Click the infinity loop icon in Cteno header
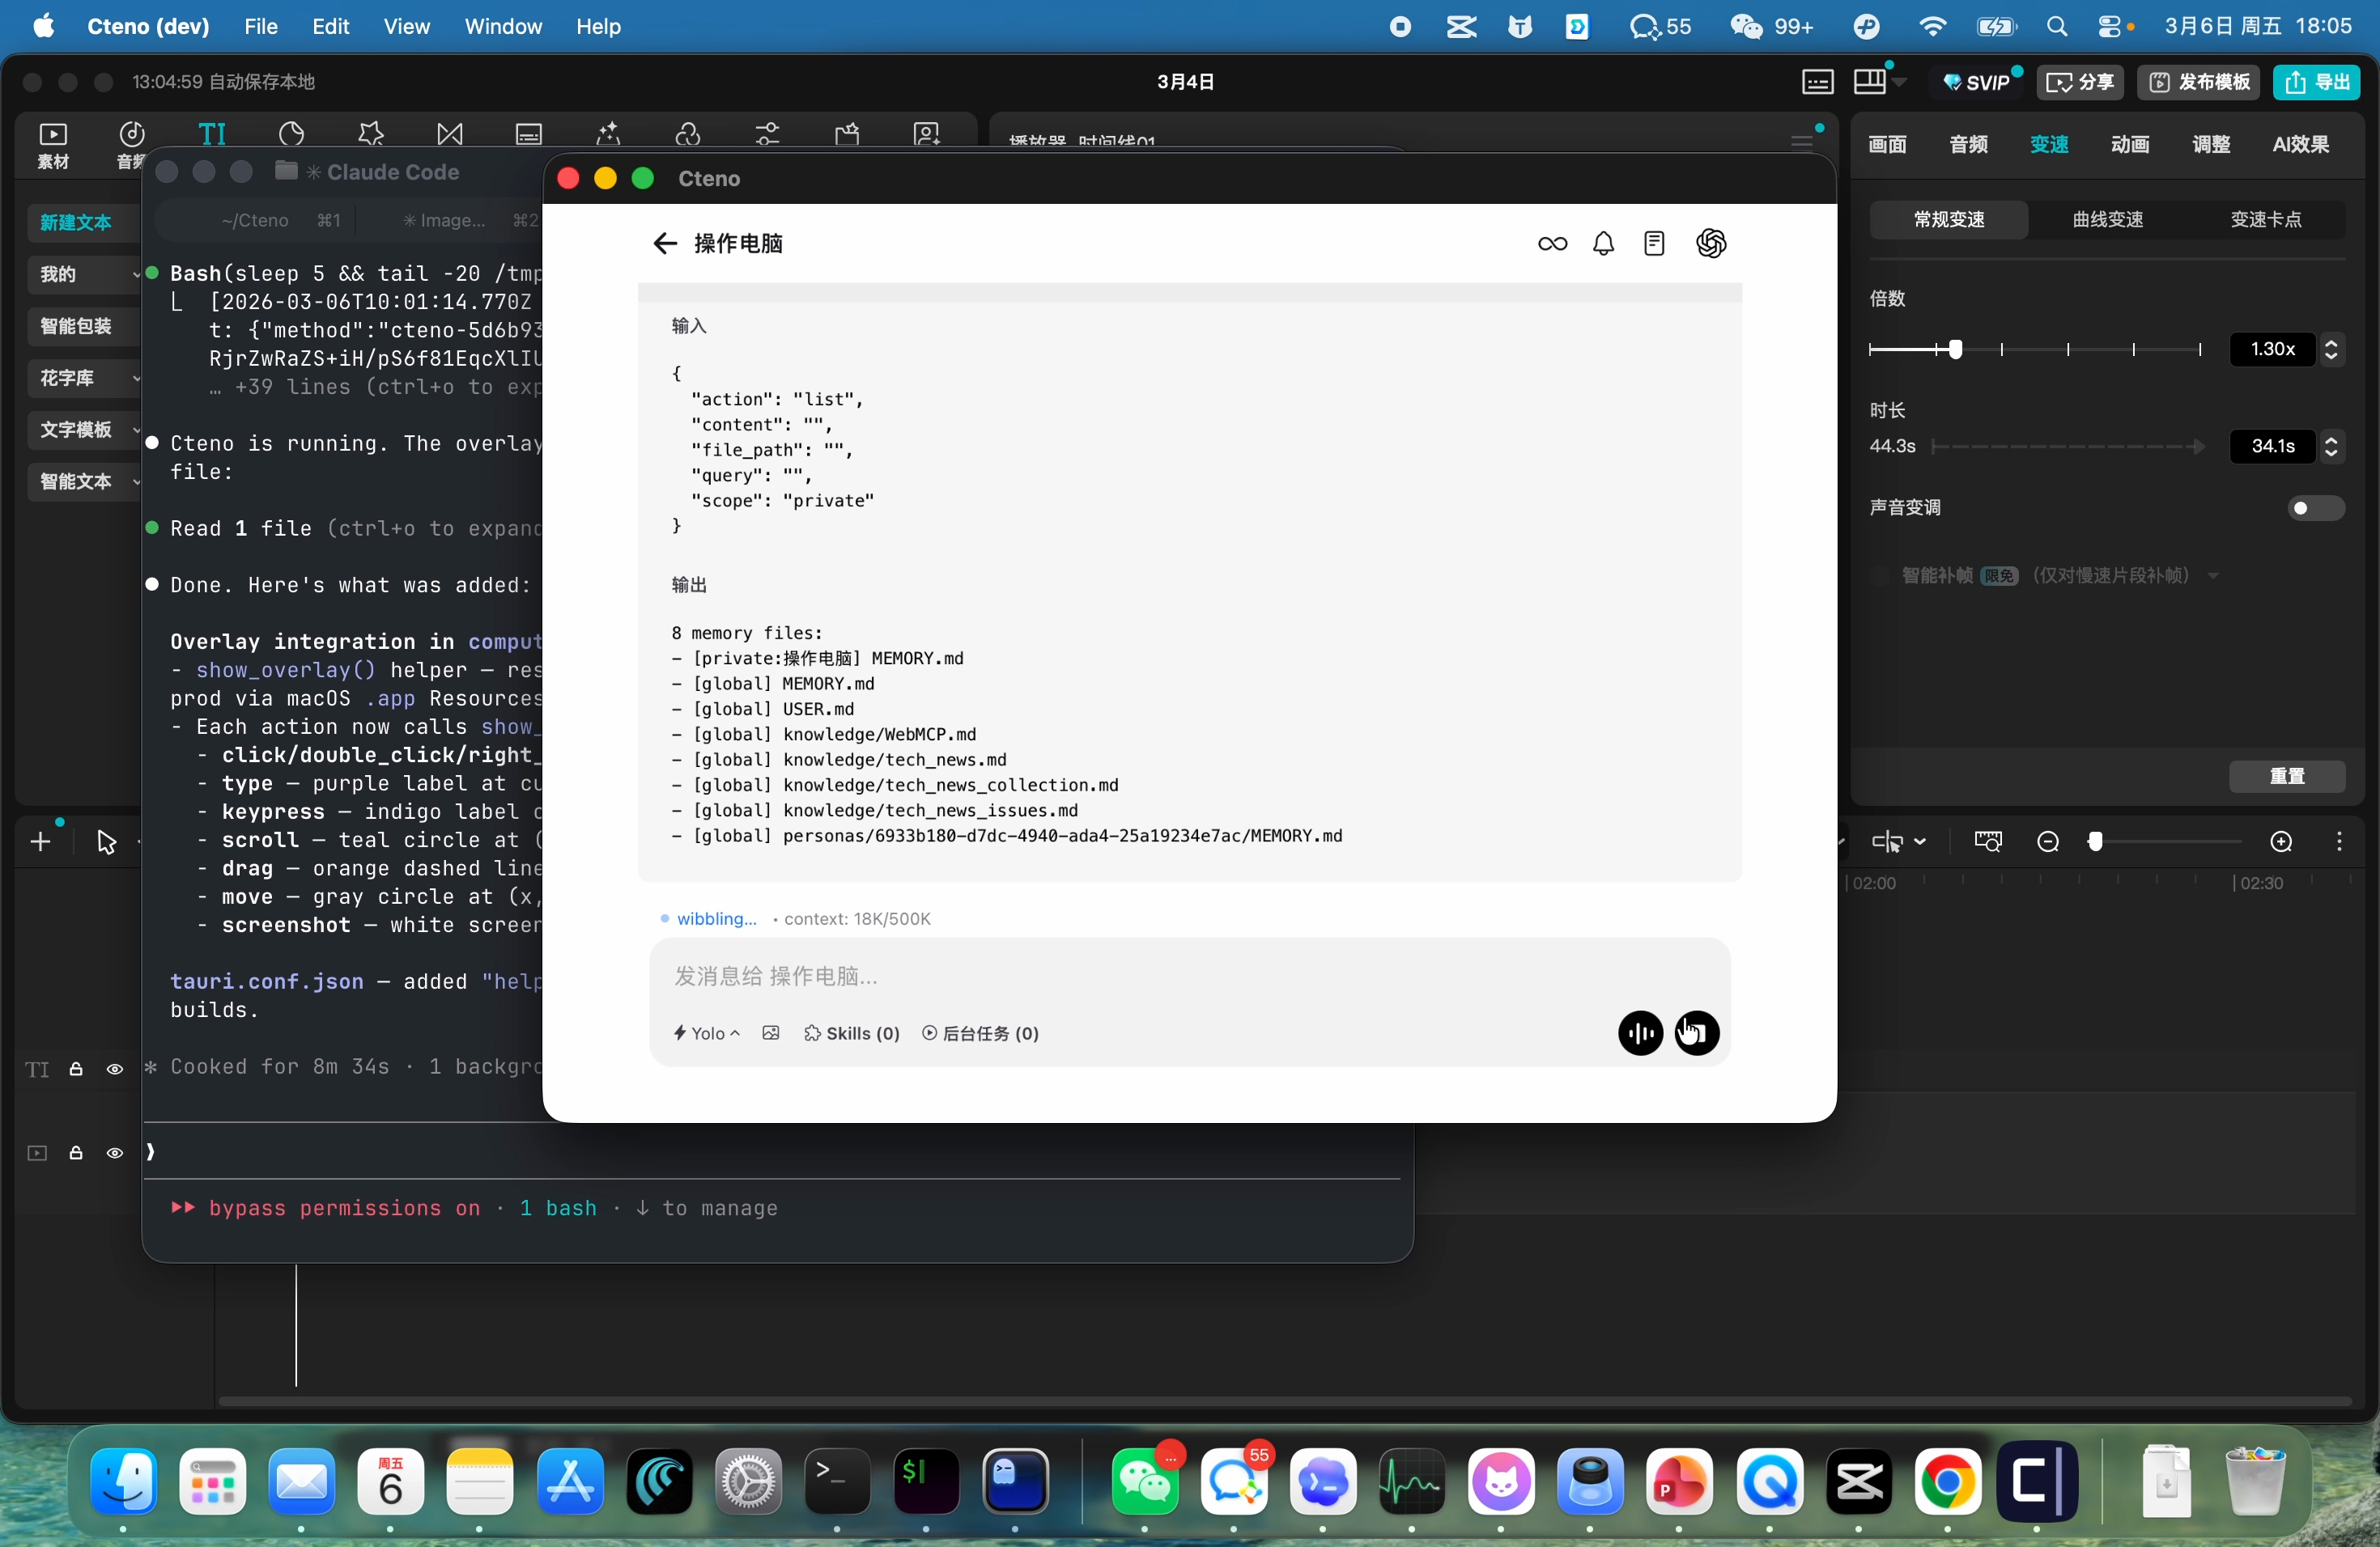This screenshot has width=2380, height=1547. point(1552,243)
